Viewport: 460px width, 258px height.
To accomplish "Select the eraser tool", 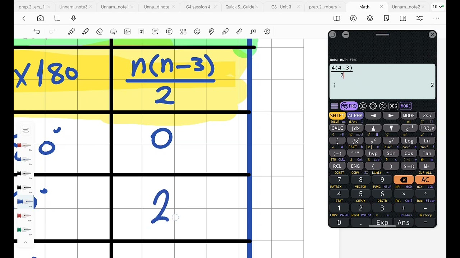I will click(100, 32).
